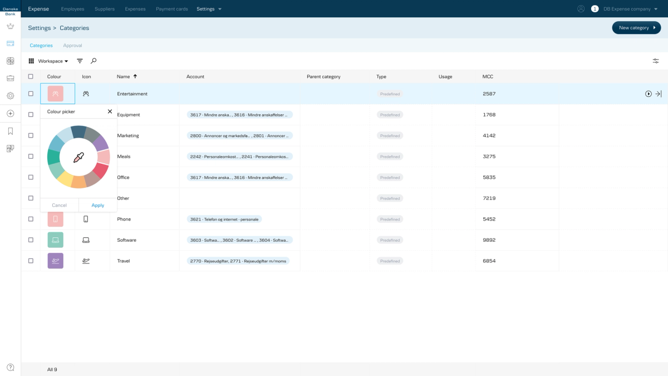Click the Entertainment row's icon cell
The height and width of the screenshot is (376, 668).
pyautogui.click(x=86, y=94)
